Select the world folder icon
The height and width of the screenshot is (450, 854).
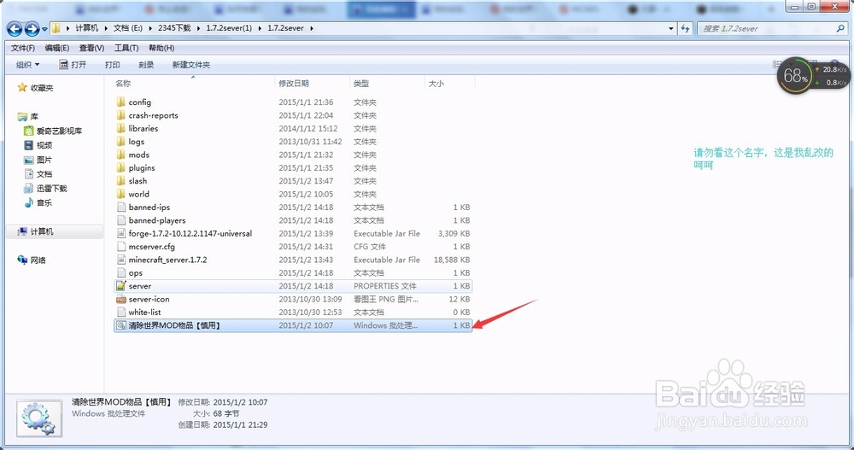(x=121, y=193)
